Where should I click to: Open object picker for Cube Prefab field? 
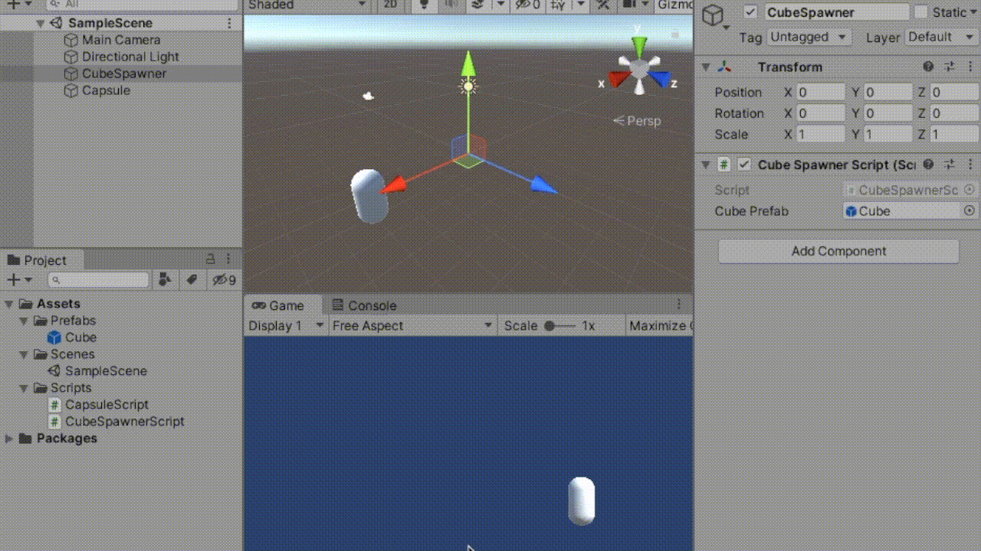pos(970,211)
